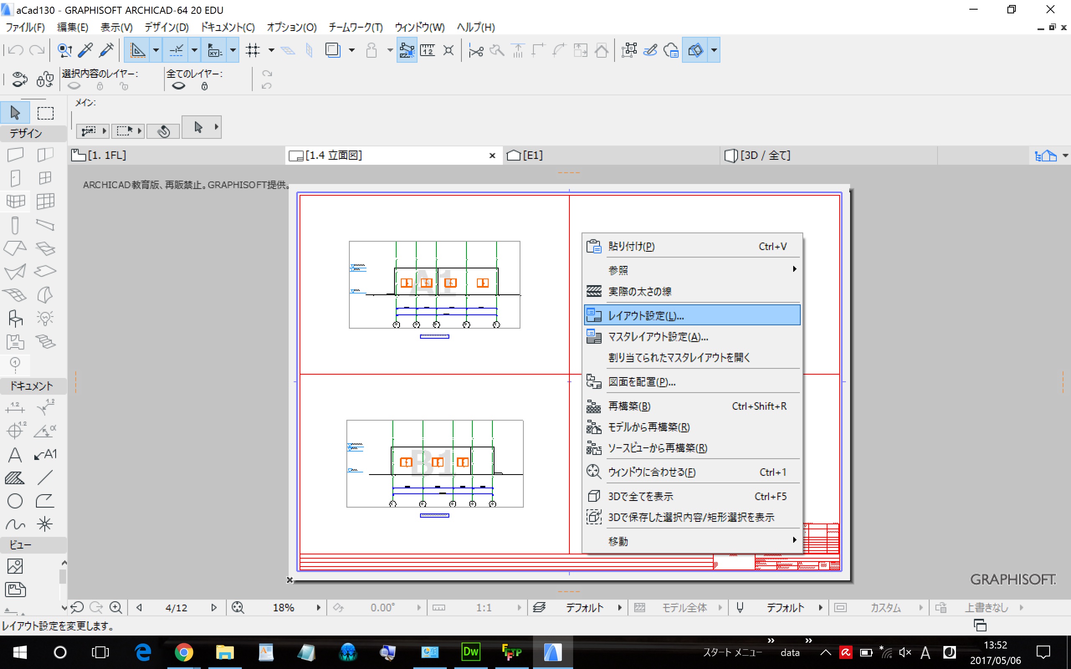Select the Object chair tool
1071x669 pixels.
(15, 318)
